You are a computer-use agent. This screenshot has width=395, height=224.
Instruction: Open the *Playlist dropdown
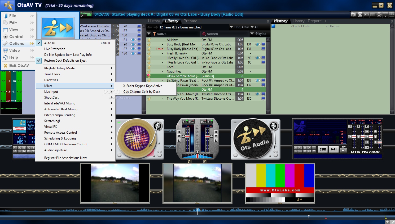pyautogui.click(x=260, y=34)
